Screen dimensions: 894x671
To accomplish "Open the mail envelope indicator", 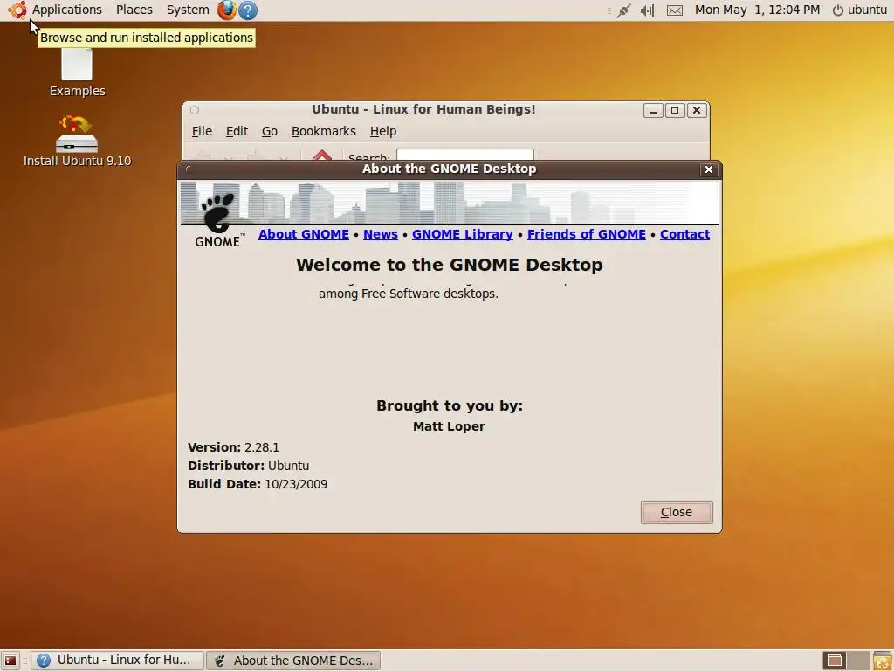I will (x=675, y=10).
